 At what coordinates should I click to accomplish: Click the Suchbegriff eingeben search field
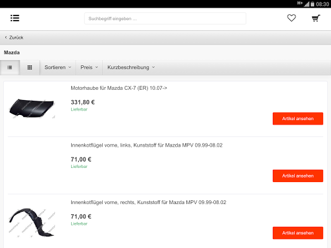[165, 19]
